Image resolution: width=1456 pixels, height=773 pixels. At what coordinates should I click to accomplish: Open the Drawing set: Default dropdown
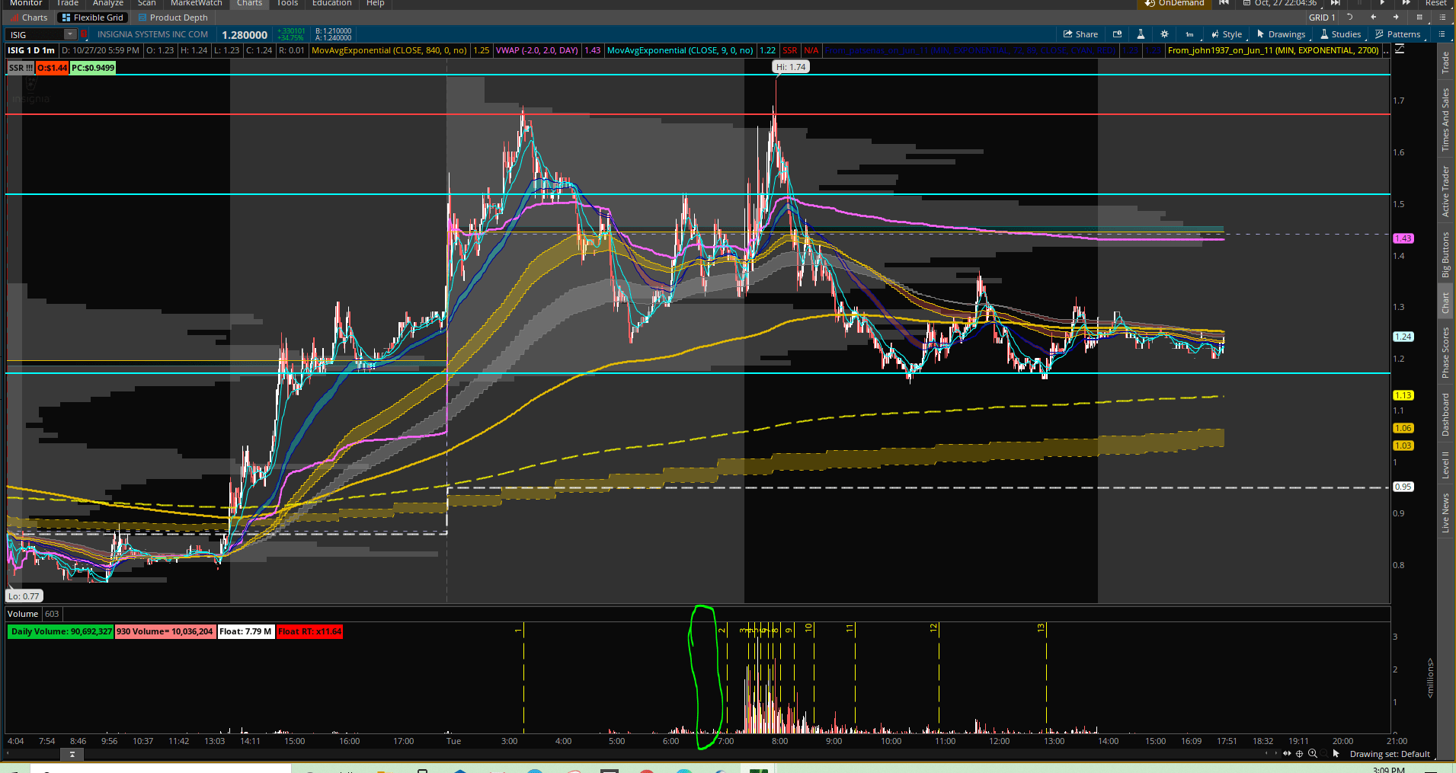click(x=1390, y=754)
